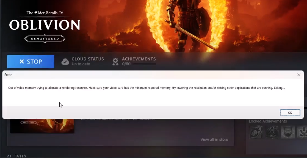Open the Cloud Status cloud icon
Image resolution: width=307 pixels, height=158 pixels.
pos(65,62)
